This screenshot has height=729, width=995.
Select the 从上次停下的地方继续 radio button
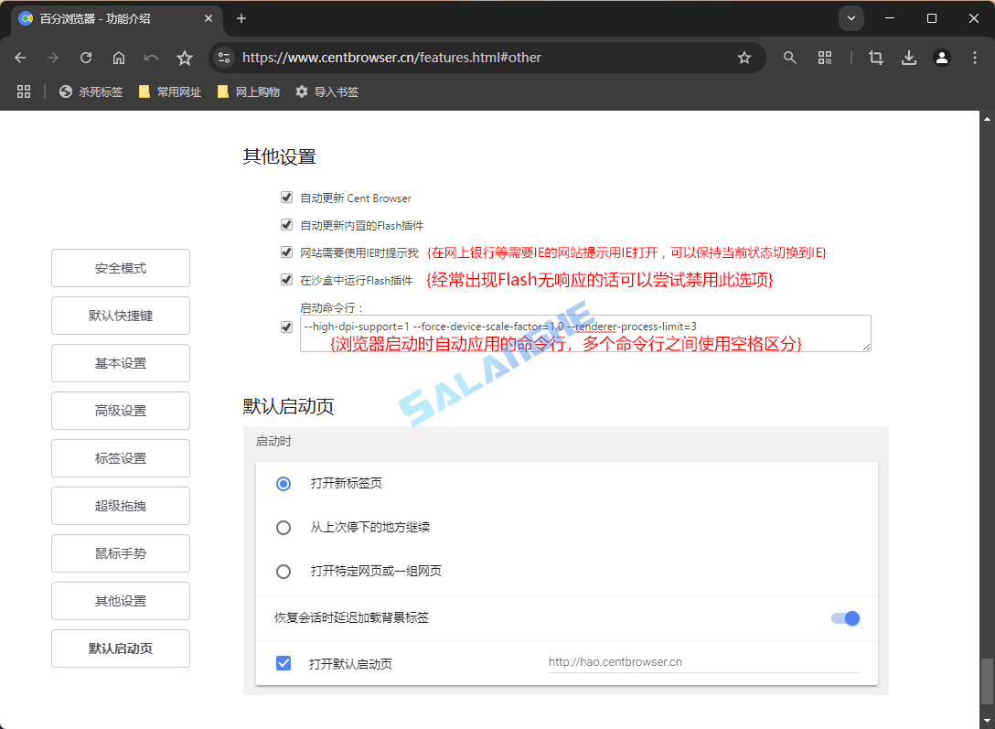click(x=284, y=527)
